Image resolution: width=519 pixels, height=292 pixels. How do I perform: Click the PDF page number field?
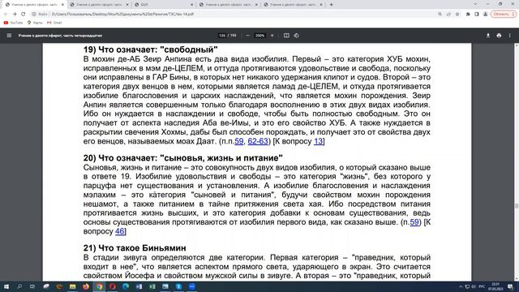pos(222,36)
